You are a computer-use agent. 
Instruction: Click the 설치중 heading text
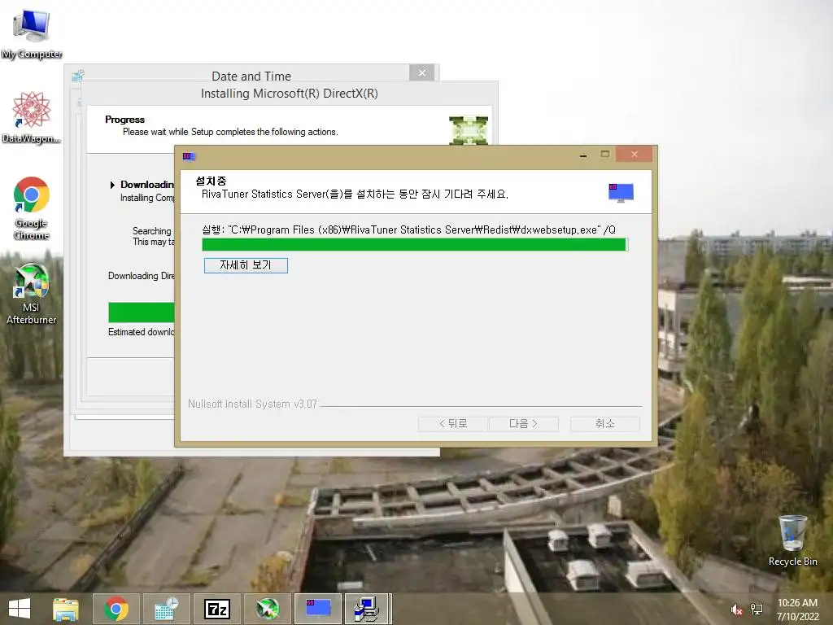211,181
